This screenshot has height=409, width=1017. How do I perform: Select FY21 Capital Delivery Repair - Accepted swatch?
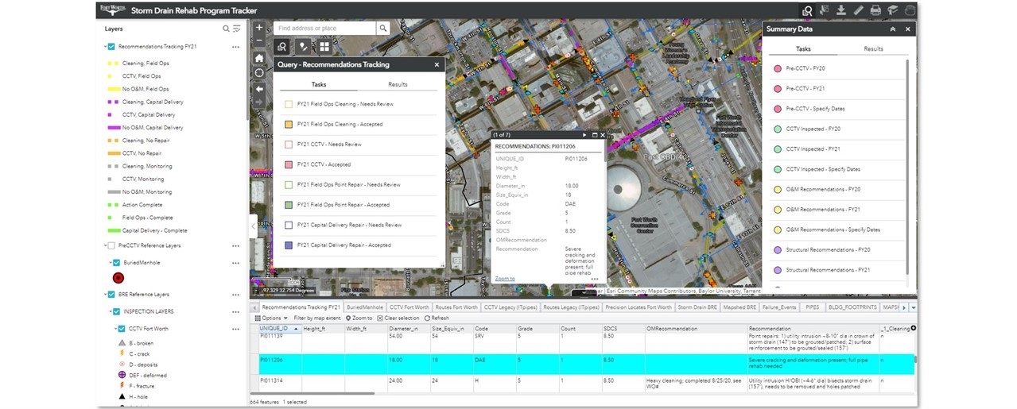(289, 245)
